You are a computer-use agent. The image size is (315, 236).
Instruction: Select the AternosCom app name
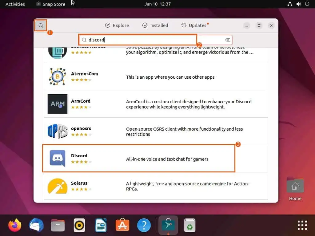tap(84, 74)
